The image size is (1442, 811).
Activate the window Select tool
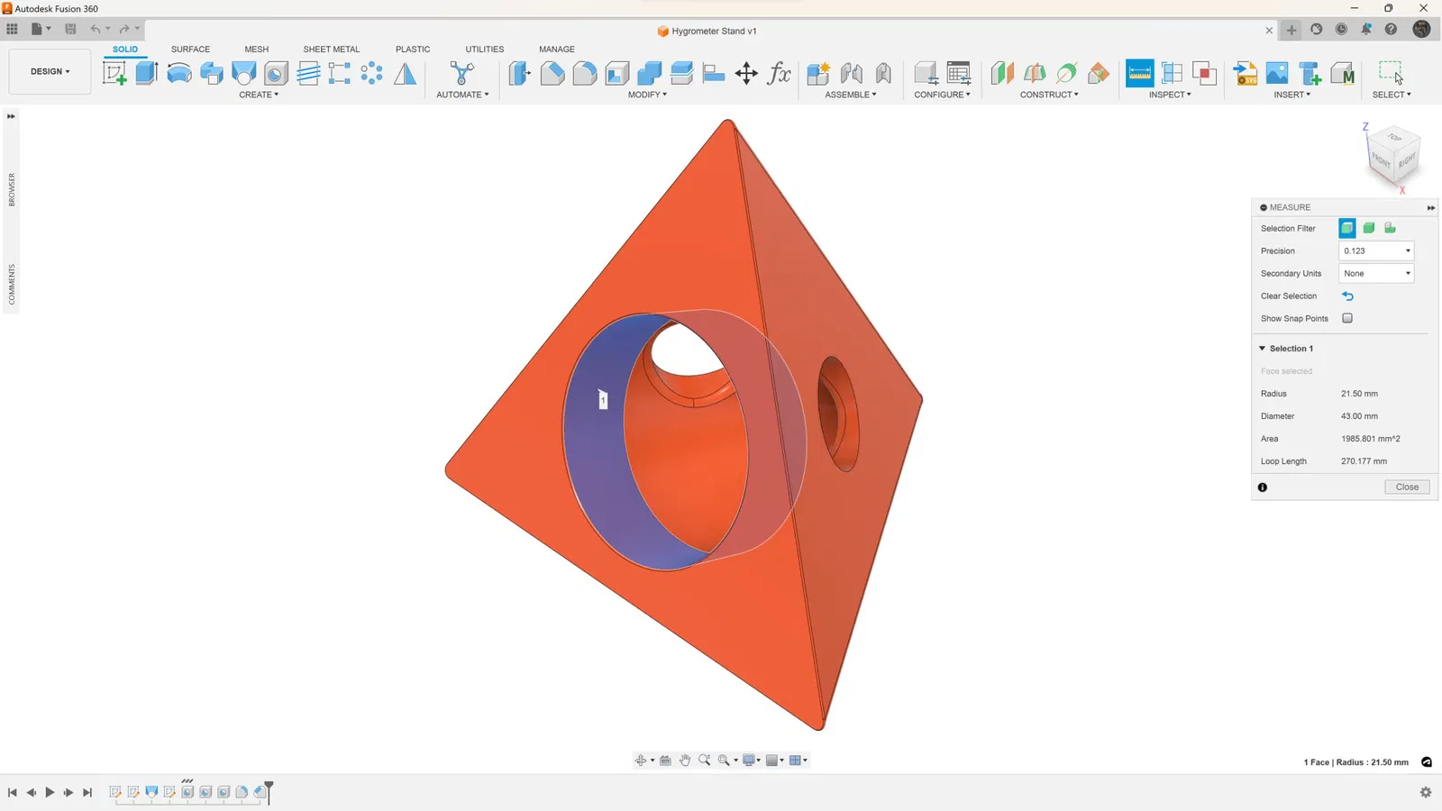[x=1391, y=73]
